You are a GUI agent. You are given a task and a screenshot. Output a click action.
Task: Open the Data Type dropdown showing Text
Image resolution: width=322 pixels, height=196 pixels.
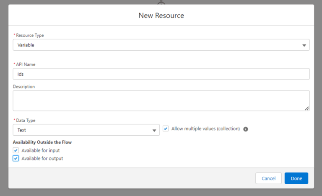[86, 130]
